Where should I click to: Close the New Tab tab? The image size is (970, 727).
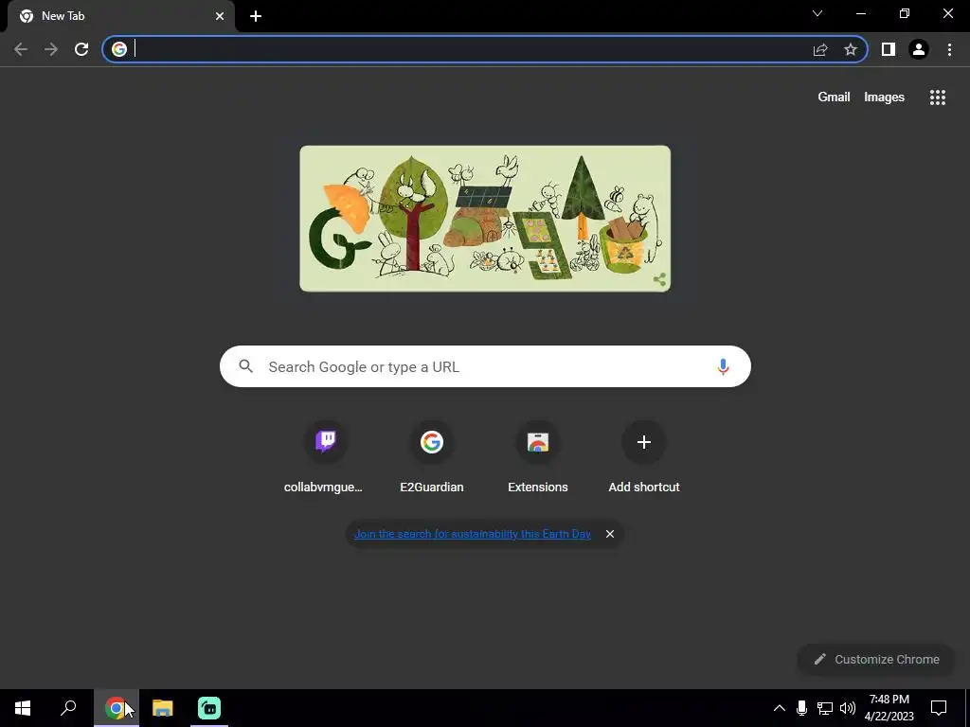point(220,16)
